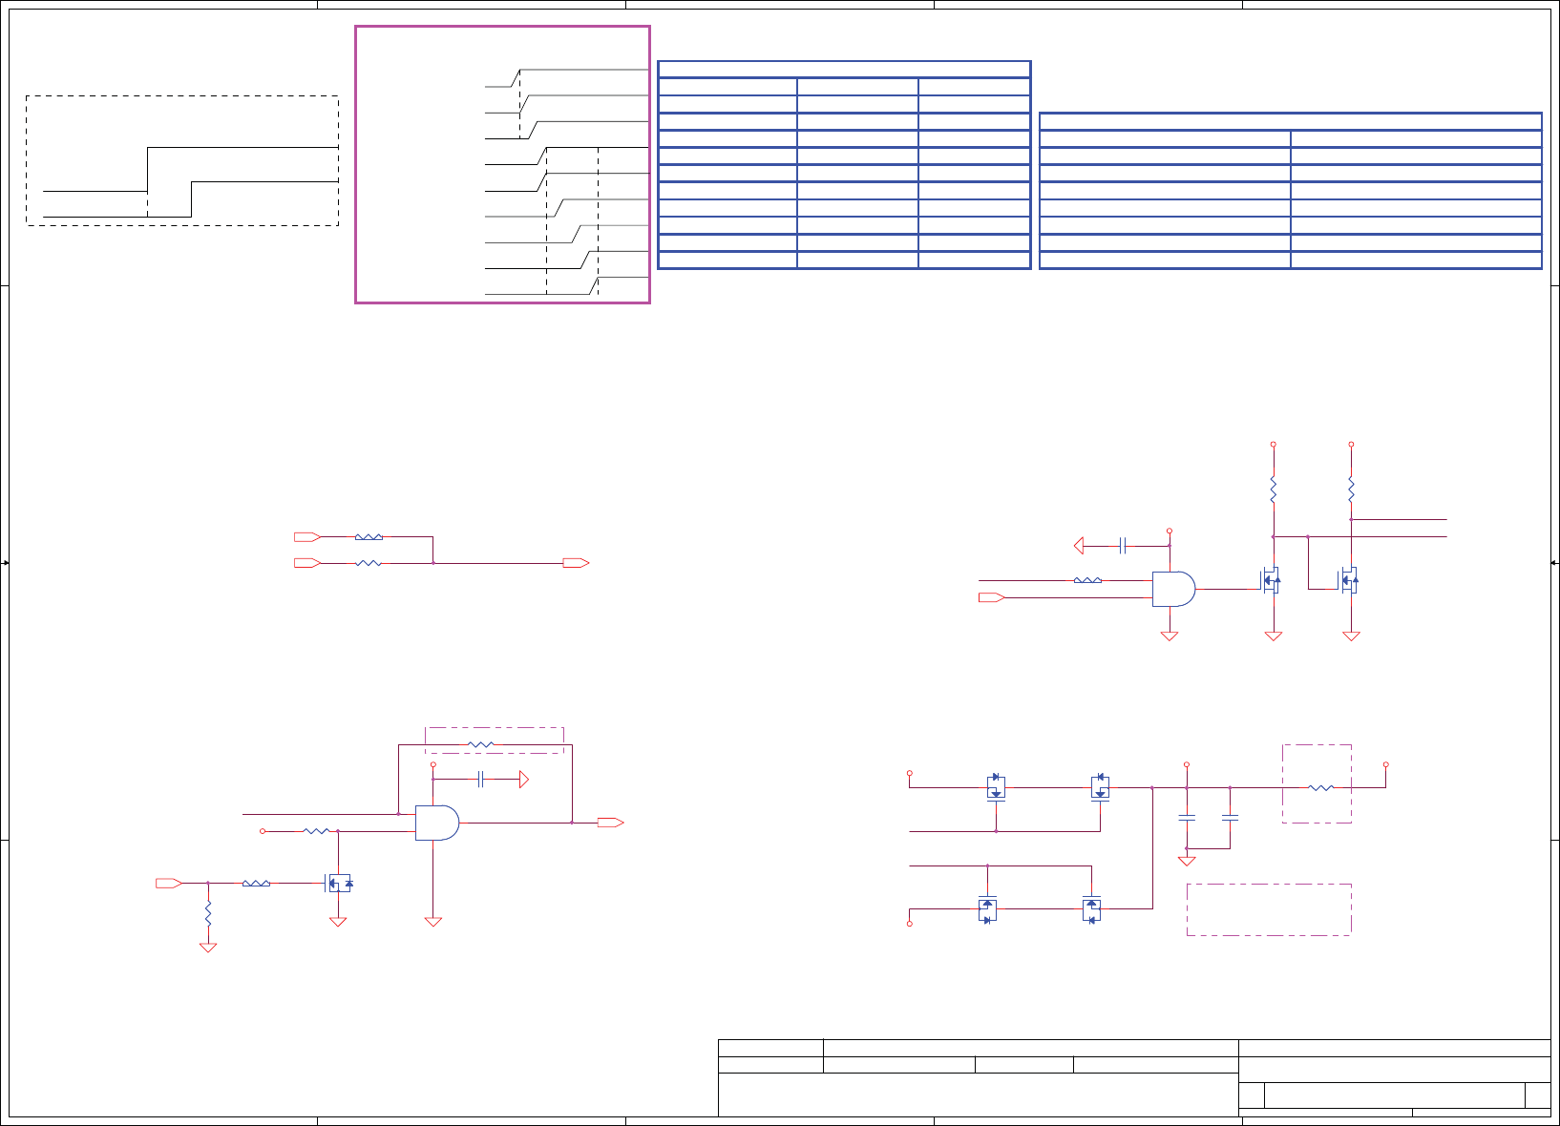Select the upper resistor of the two-resistor merge circuit
Viewport: 1560px width, 1126px height.
[x=369, y=537]
